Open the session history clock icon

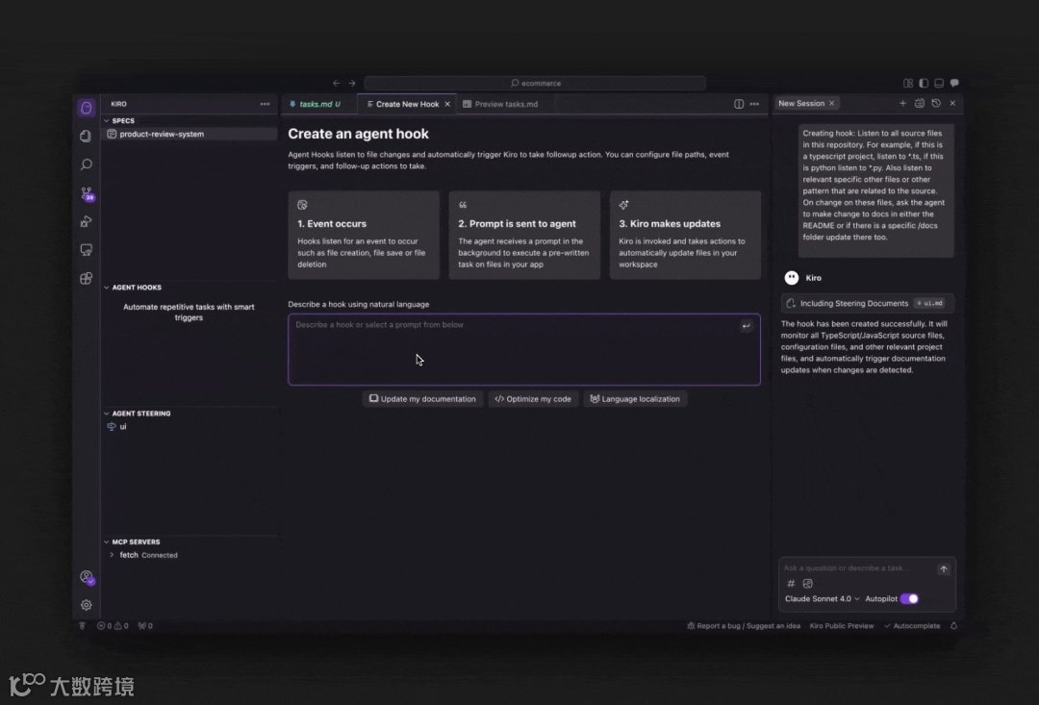(x=936, y=103)
